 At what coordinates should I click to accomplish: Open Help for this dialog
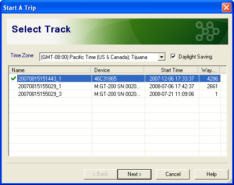point(211,174)
